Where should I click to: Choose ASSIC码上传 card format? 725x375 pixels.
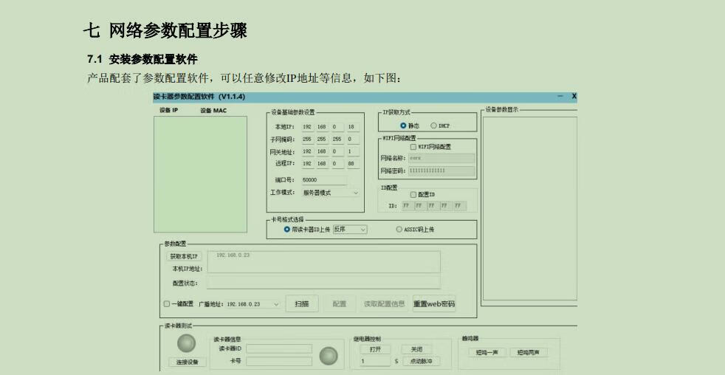coord(399,230)
